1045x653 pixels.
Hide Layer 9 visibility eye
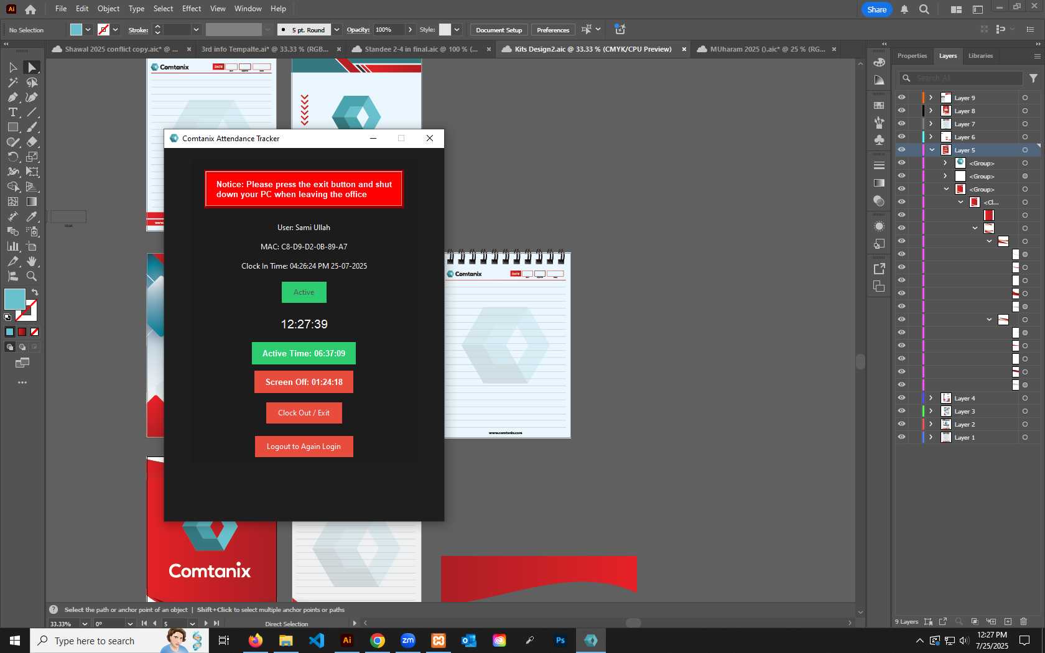click(x=901, y=98)
